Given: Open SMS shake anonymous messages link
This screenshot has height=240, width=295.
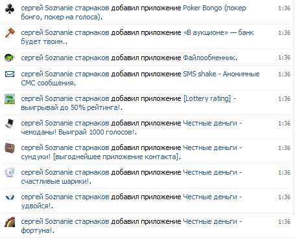Looking at the screenshot, I should (x=140, y=78).
